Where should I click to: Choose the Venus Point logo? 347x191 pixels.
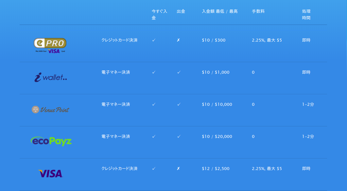(x=50, y=109)
